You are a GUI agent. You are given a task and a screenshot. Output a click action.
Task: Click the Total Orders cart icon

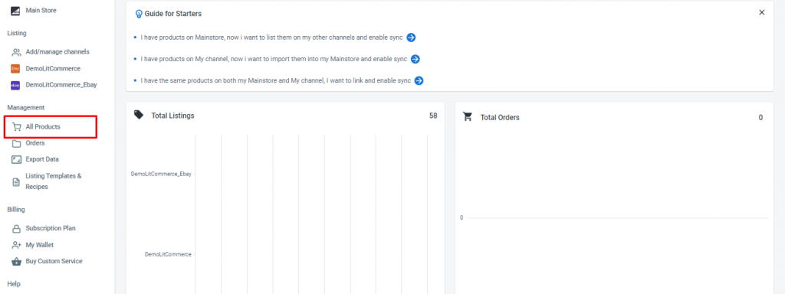(x=468, y=117)
